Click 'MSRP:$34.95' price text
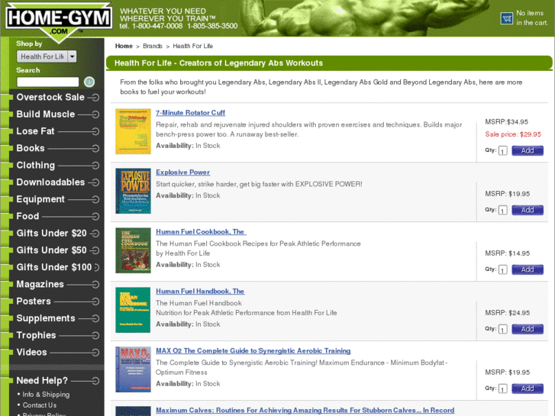This screenshot has height=416, width=555. (x=506, y=122)
